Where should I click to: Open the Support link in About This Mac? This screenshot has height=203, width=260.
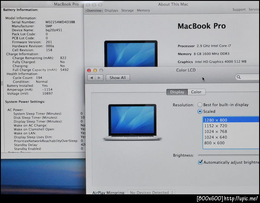(x=239, y=10)
